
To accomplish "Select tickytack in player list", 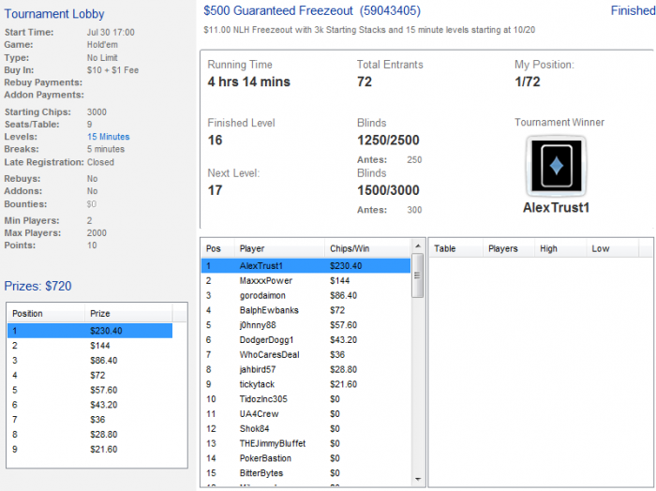I will click(306, 384).
